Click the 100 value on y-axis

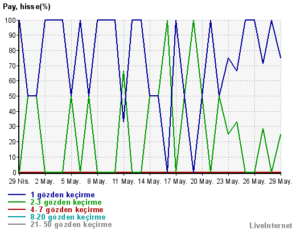10,20
